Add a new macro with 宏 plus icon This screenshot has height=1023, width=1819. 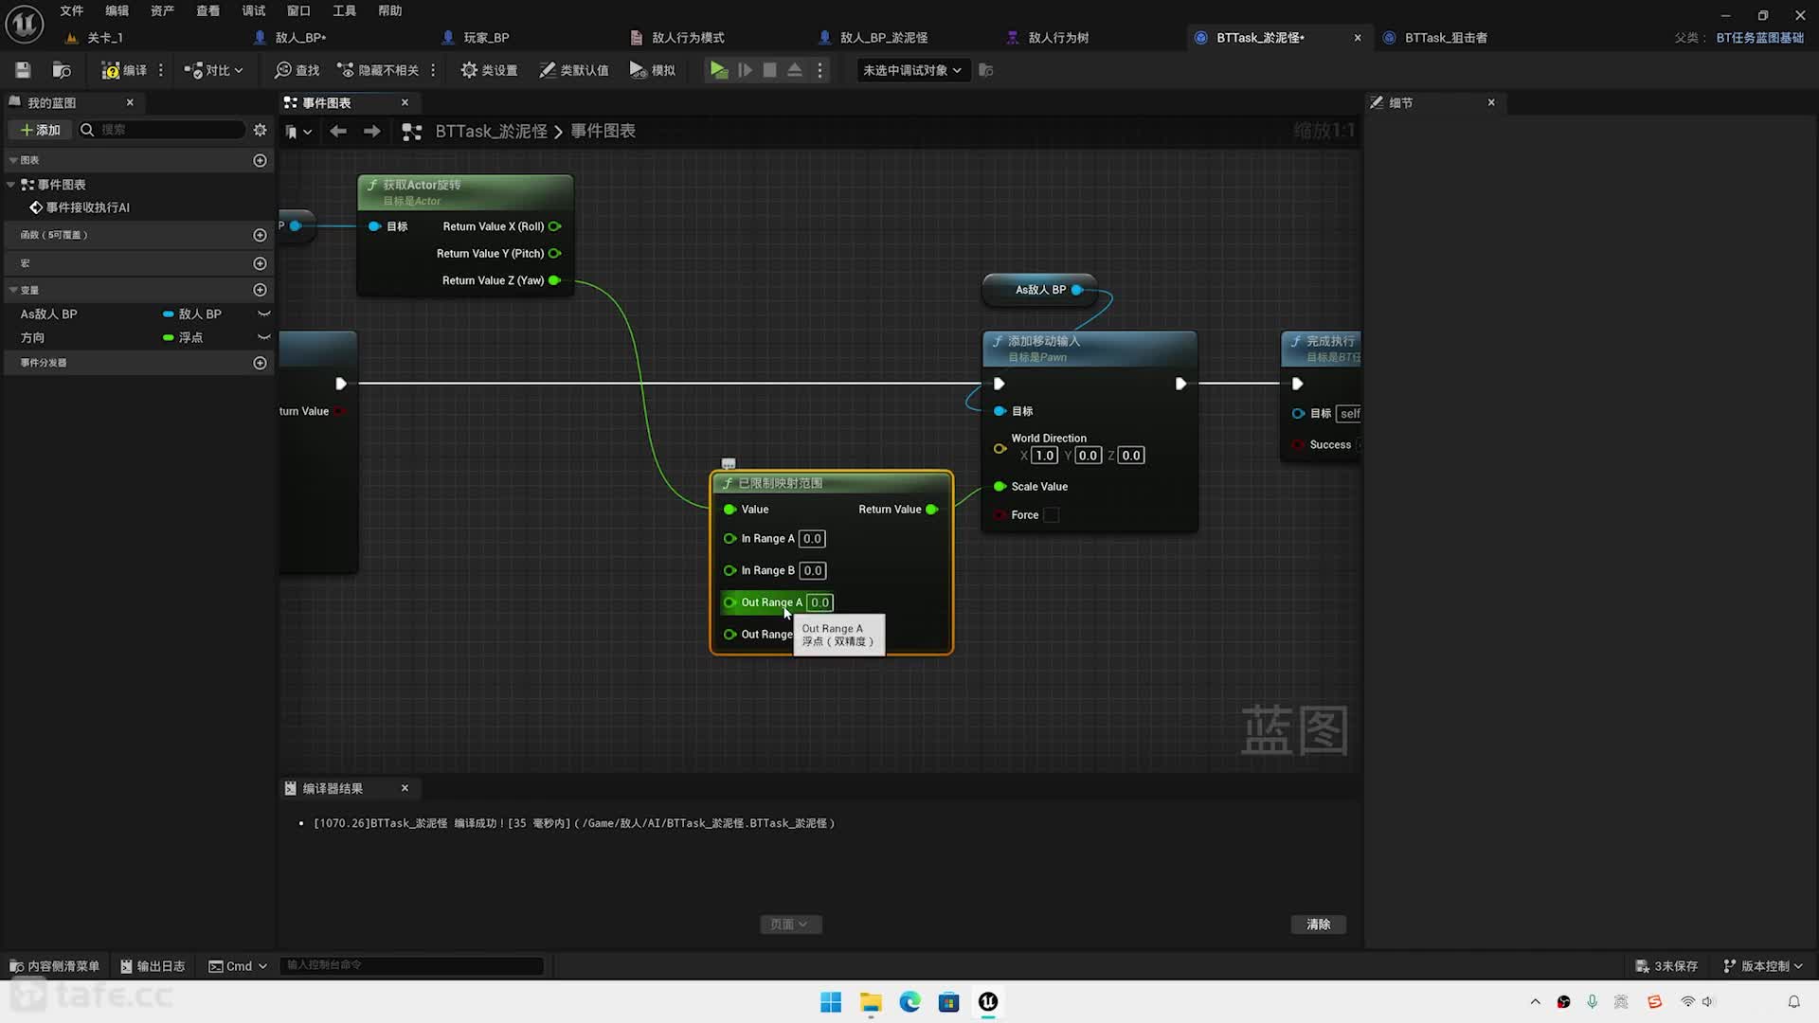tap(260, 262)
